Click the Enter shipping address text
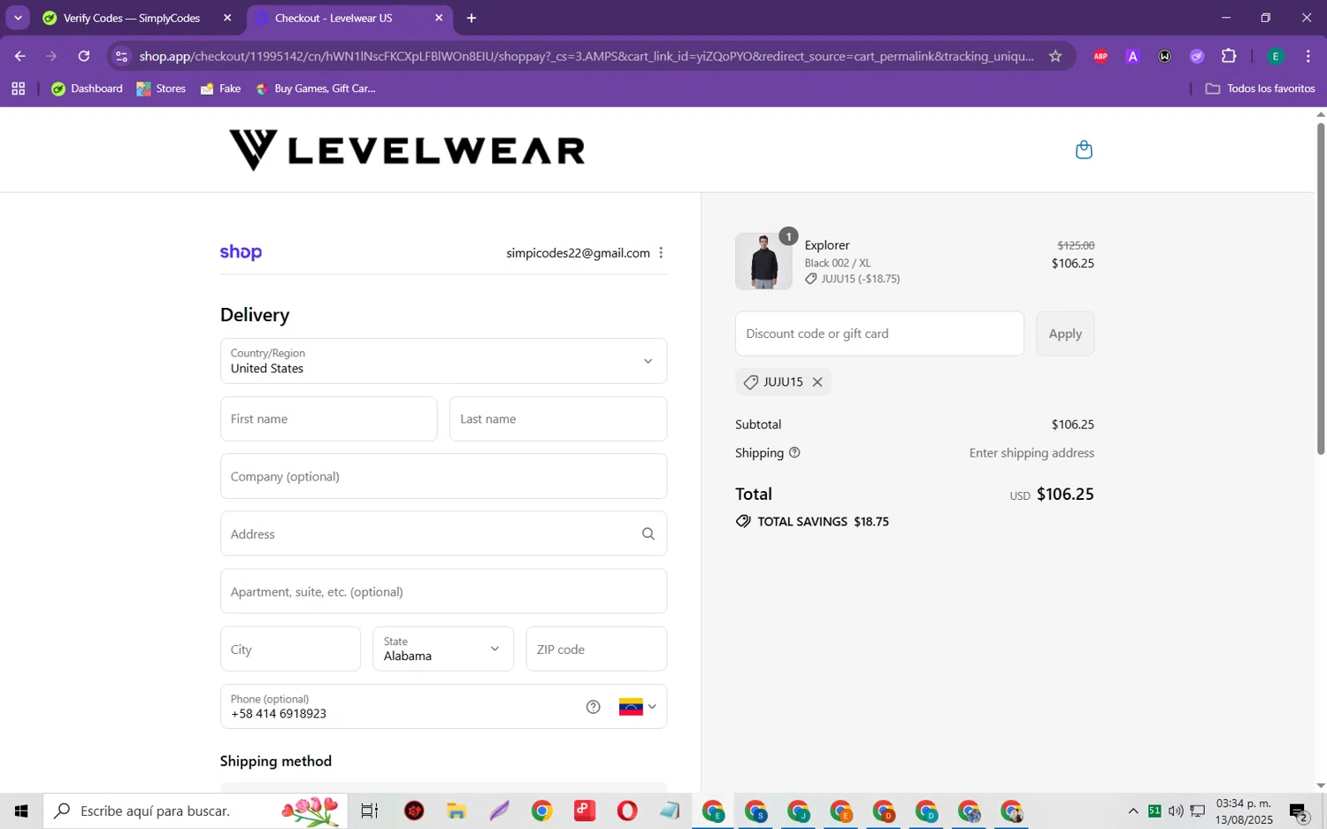 coord(1032,452)
